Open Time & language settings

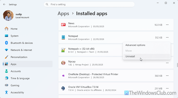coord(28,78)
